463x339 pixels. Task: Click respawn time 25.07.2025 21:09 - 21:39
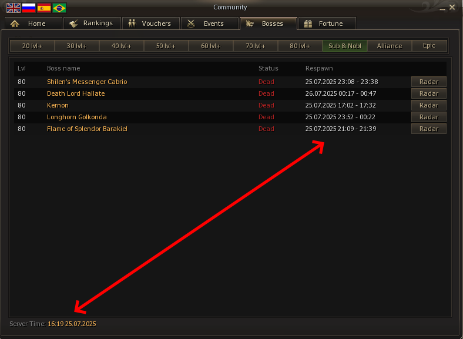click(x=341, y=129)
